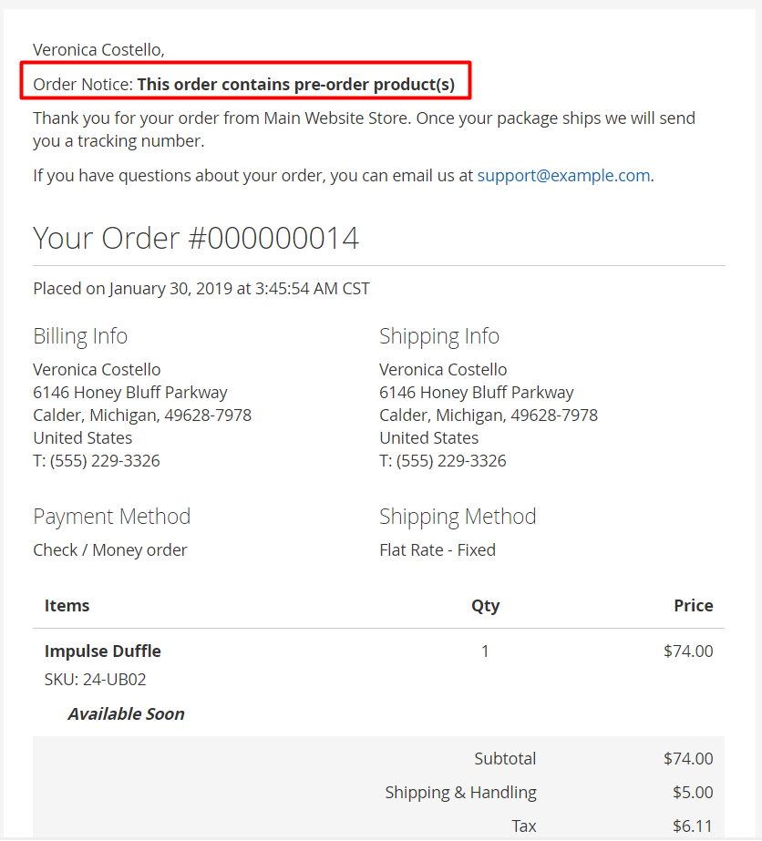This screenshot has height=841, width=762.
Task: Click the Payment Method heading
Action: pos(111,517)
